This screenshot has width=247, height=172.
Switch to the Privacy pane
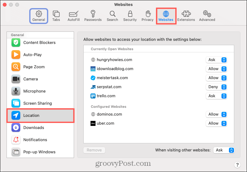point(147,16)
